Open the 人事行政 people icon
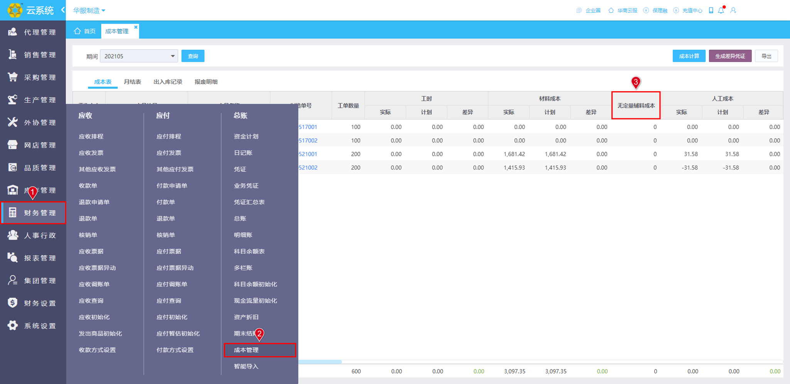 (x=13, y=235)
